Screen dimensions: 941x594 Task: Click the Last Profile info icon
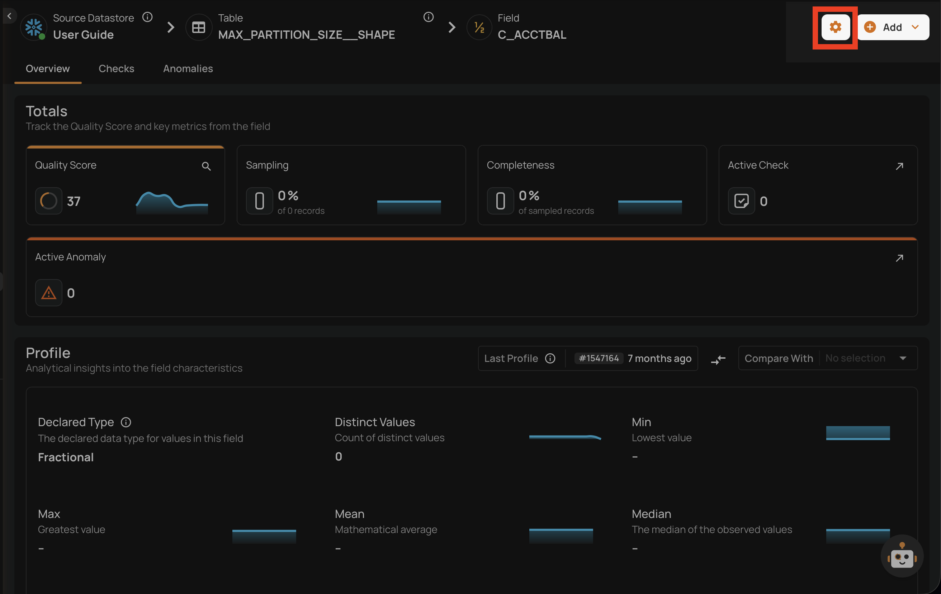point(550,358)
